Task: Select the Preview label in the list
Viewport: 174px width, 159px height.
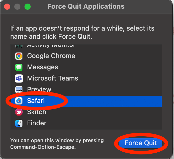Action: pyautogui.click(x=39, y=90)
